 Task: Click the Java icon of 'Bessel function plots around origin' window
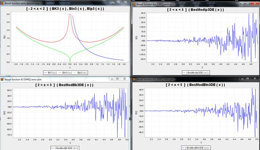point(2,3)
